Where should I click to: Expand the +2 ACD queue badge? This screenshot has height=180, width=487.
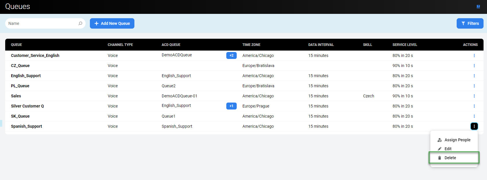click(x=231, y=55)
